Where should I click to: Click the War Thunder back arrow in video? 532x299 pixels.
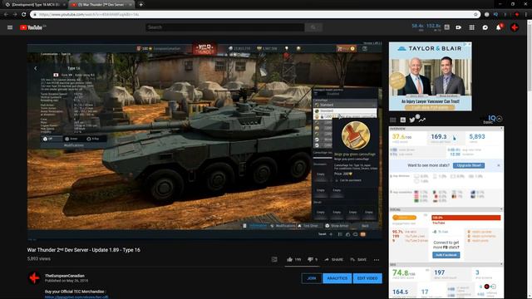36,68
